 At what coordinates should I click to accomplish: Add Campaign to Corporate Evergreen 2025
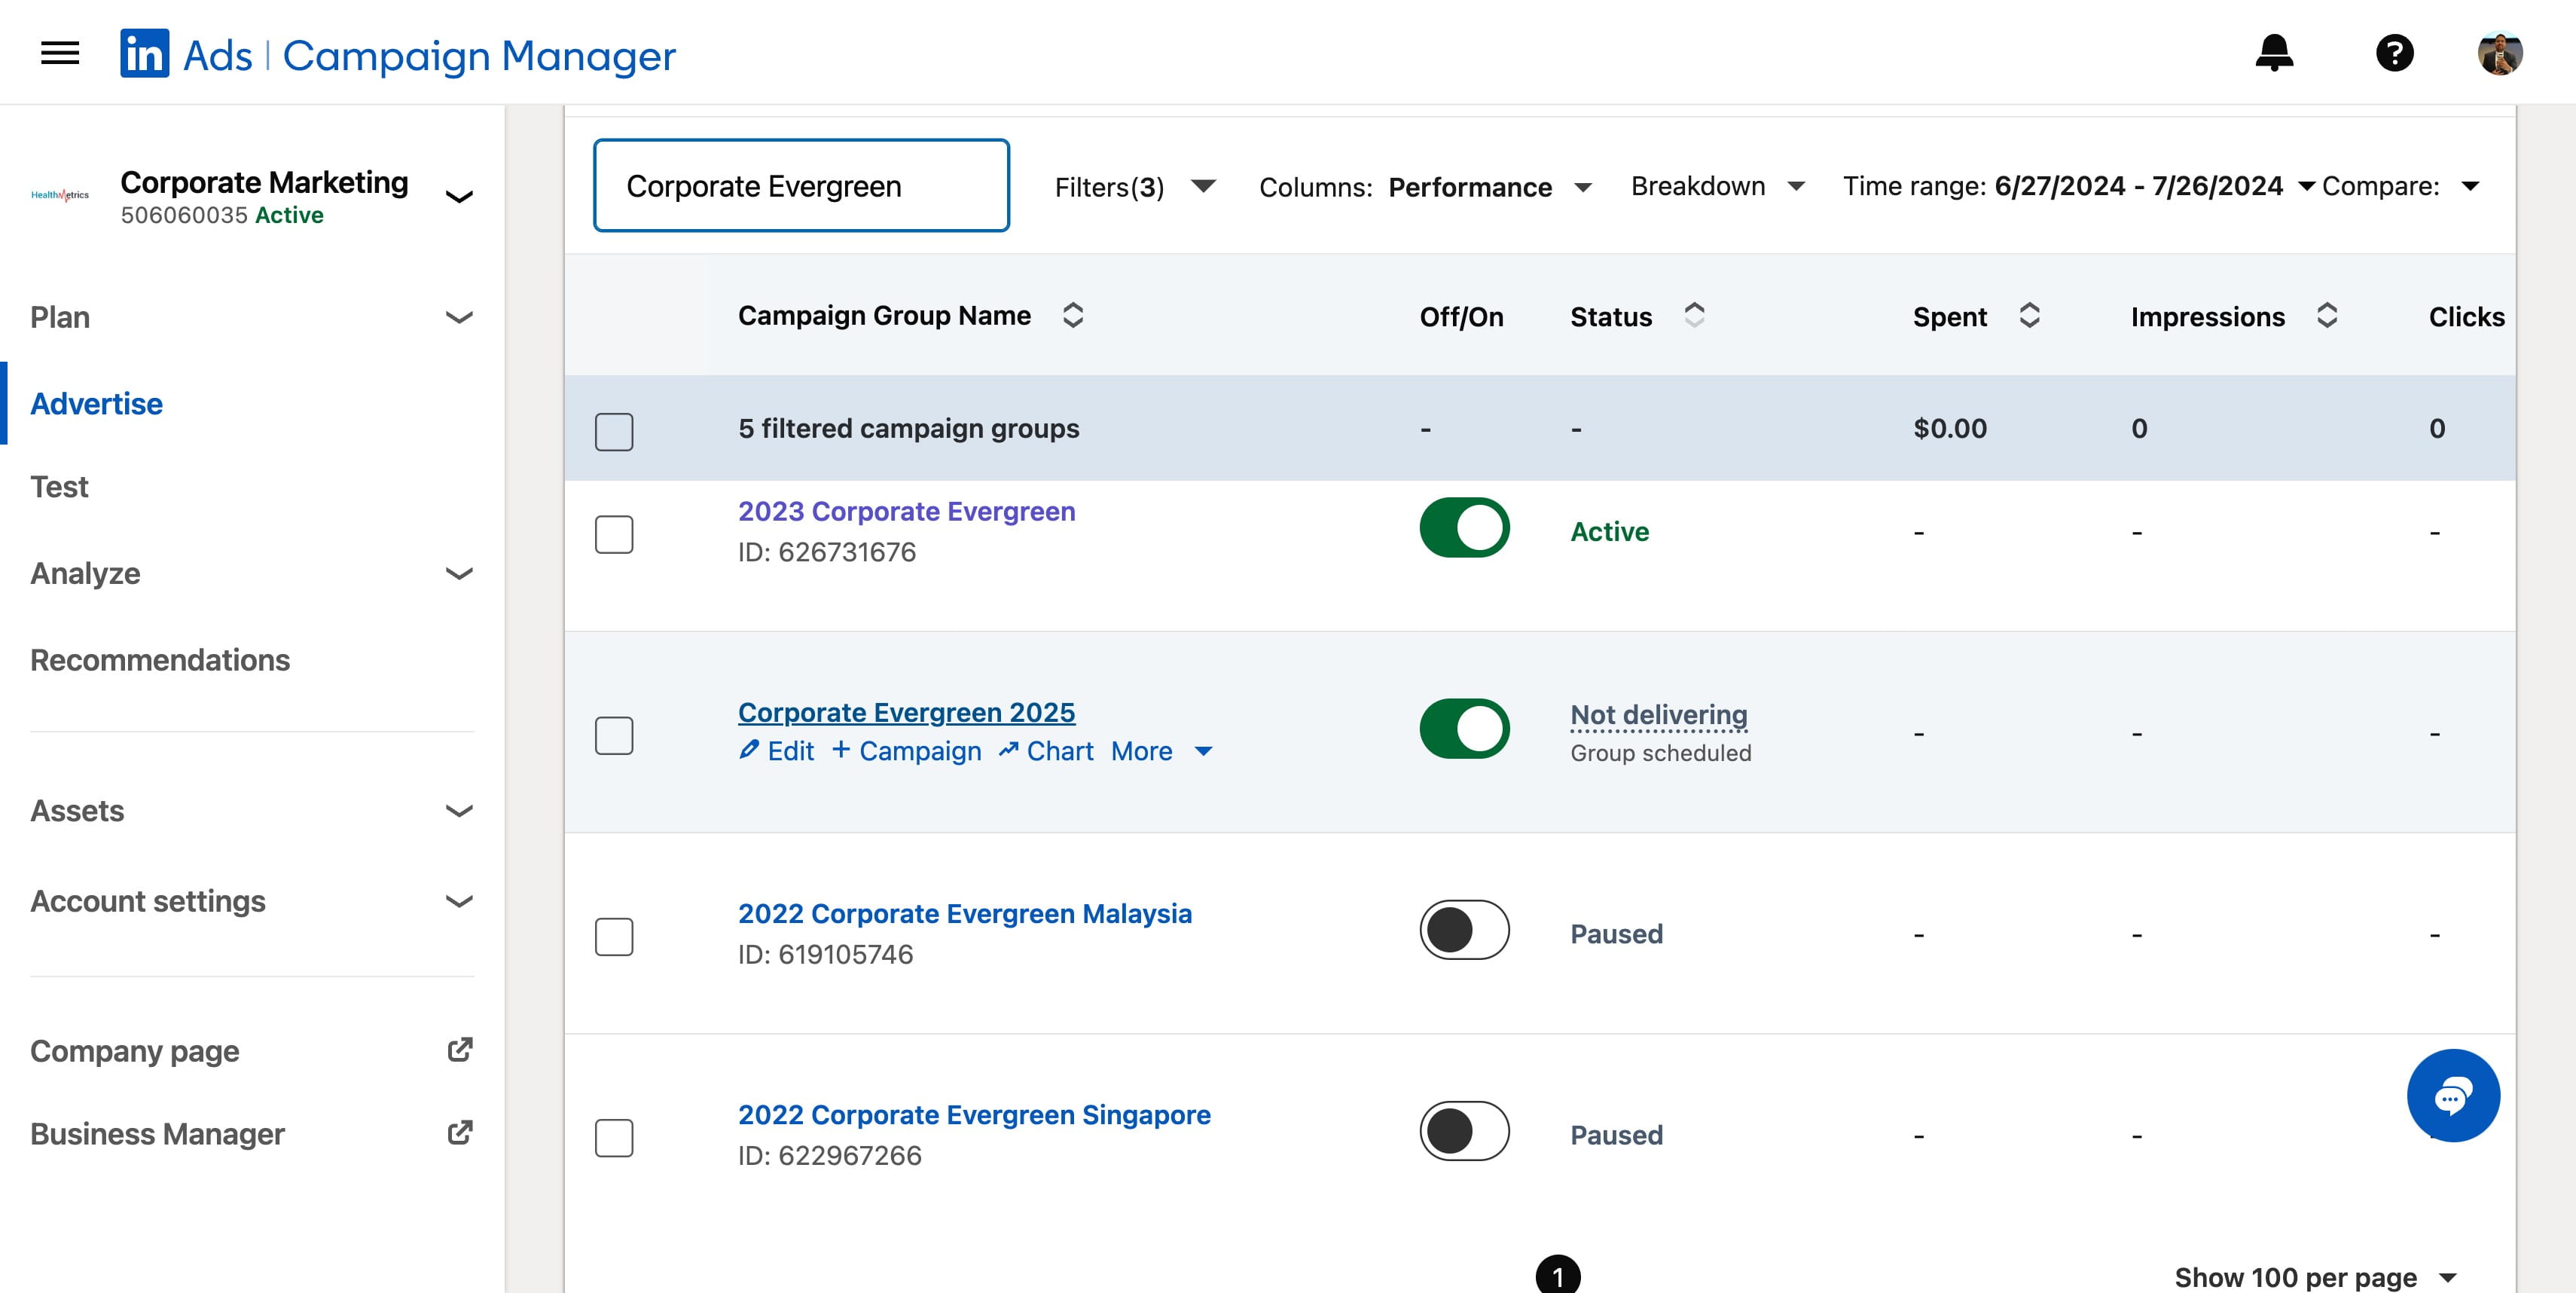(x=907, y=751)
